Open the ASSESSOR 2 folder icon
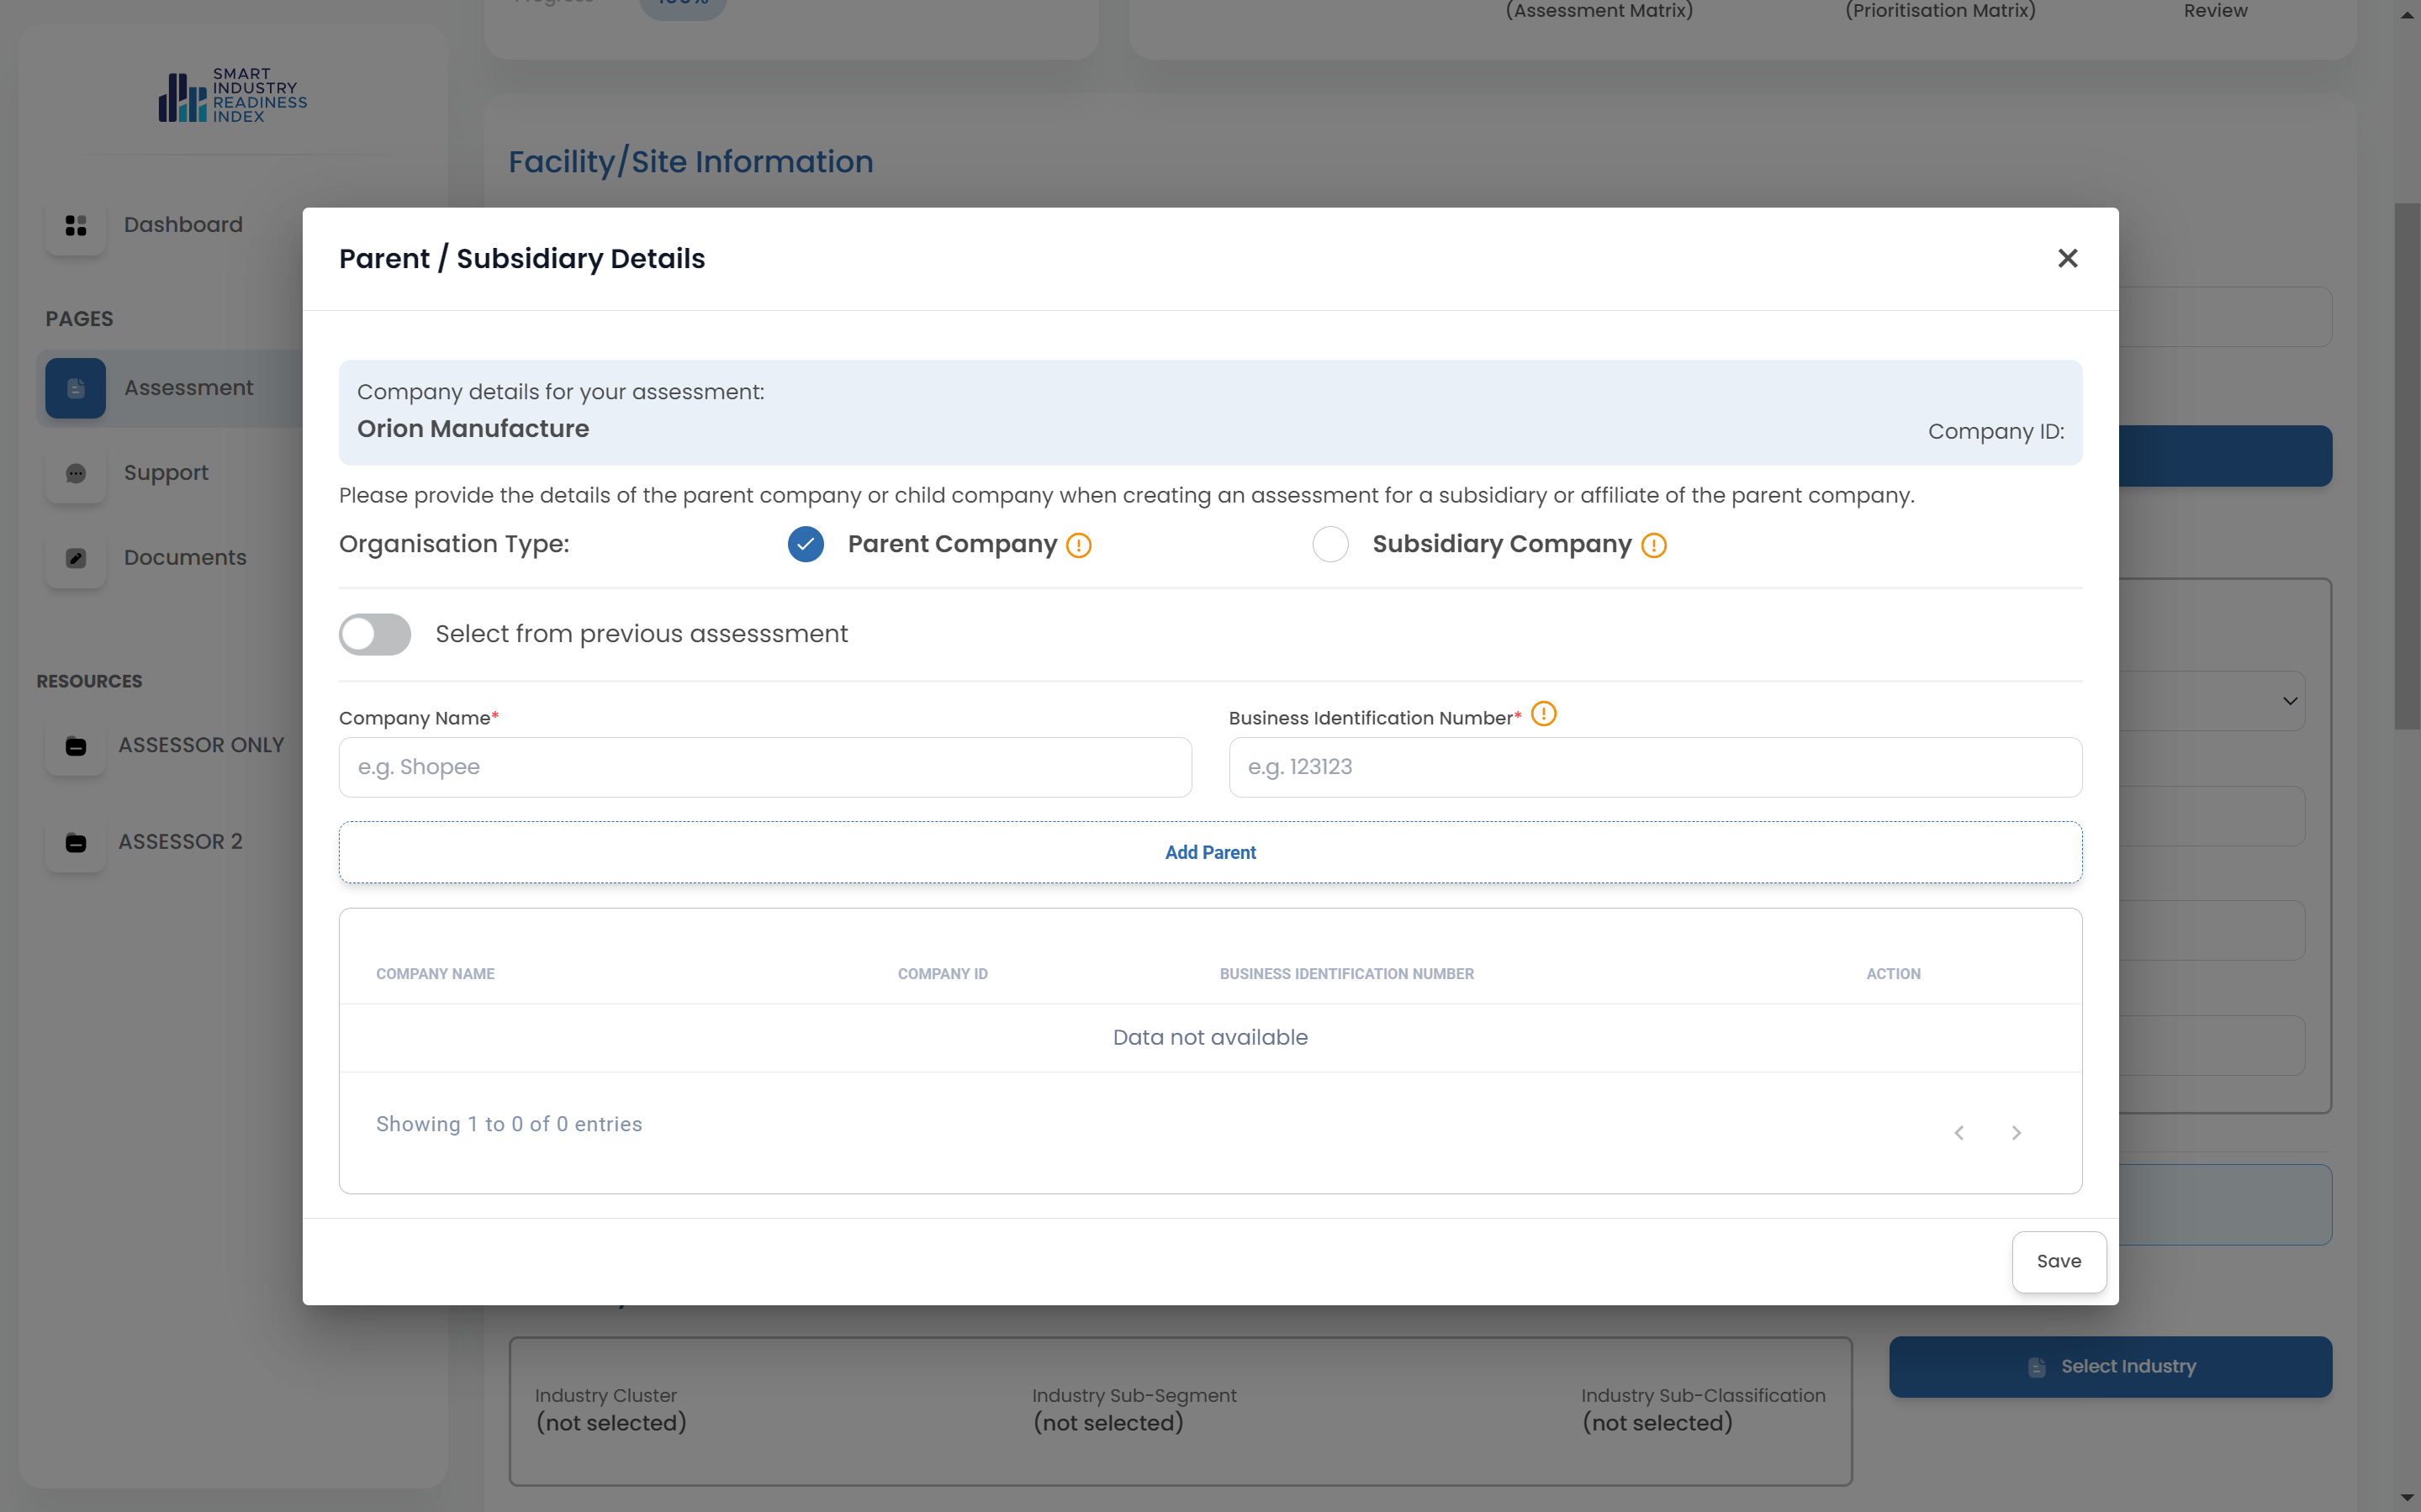 coord(75,842)
